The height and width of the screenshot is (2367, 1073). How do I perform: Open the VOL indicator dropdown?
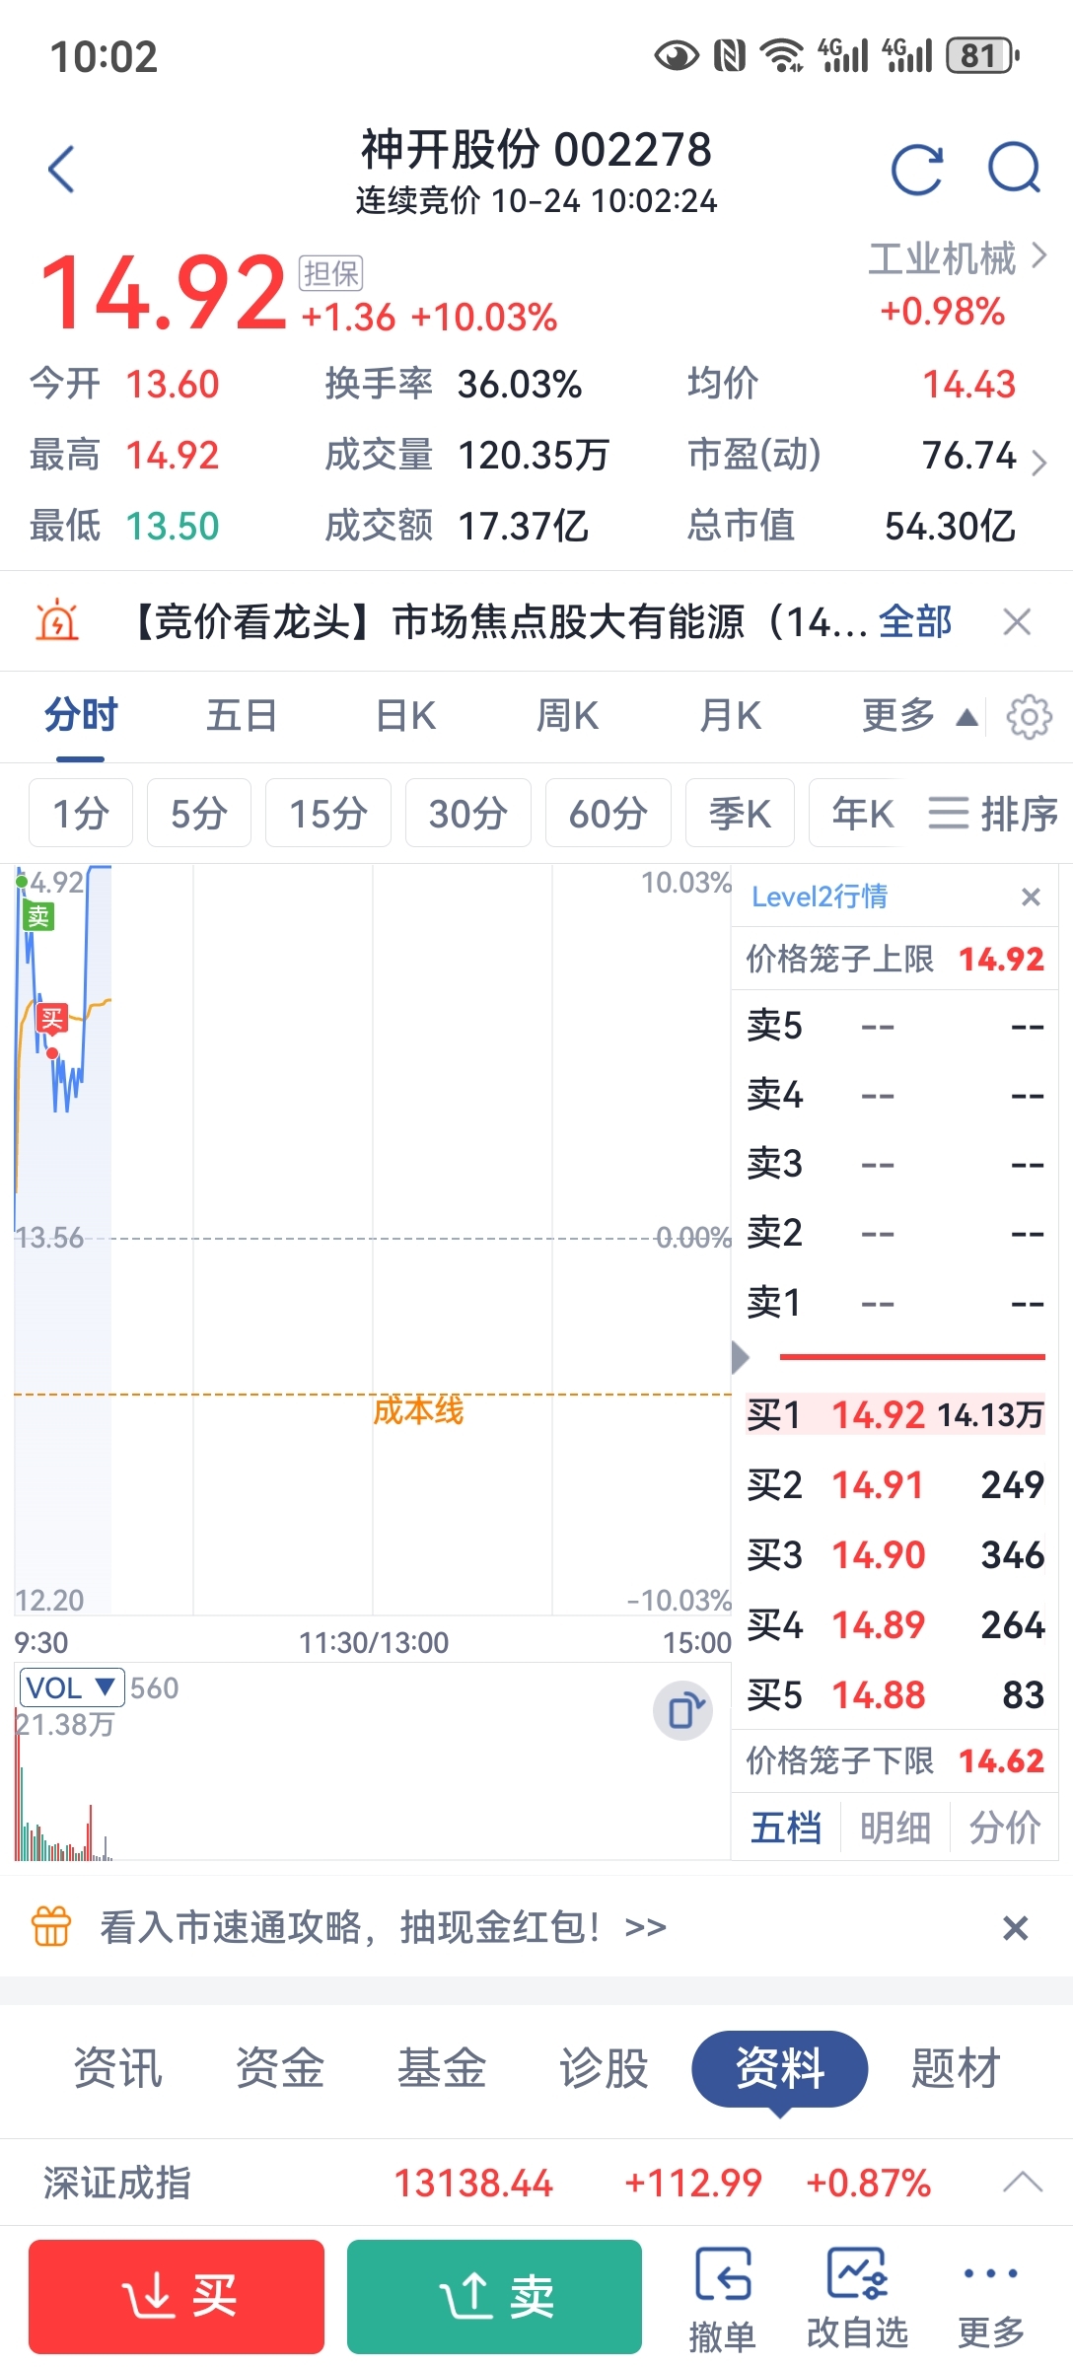coord(71,1688)
